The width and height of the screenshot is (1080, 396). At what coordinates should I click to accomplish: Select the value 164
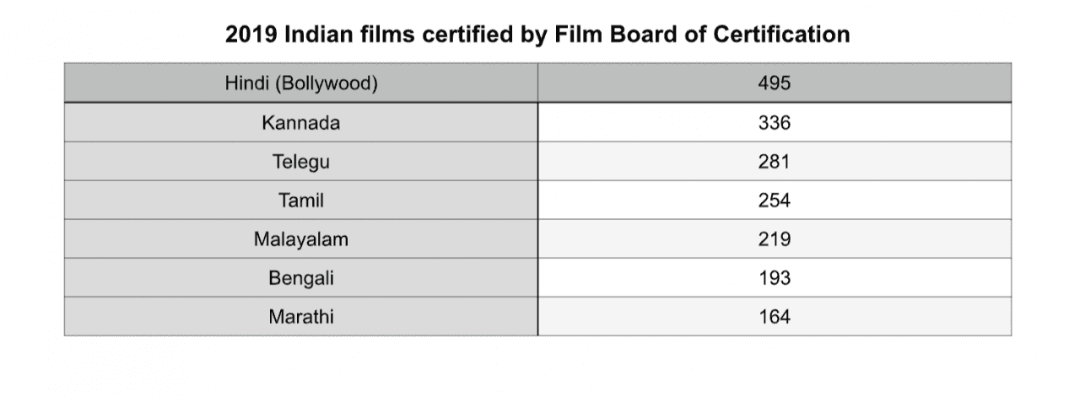pyautogui.click(x=775, y=317)
